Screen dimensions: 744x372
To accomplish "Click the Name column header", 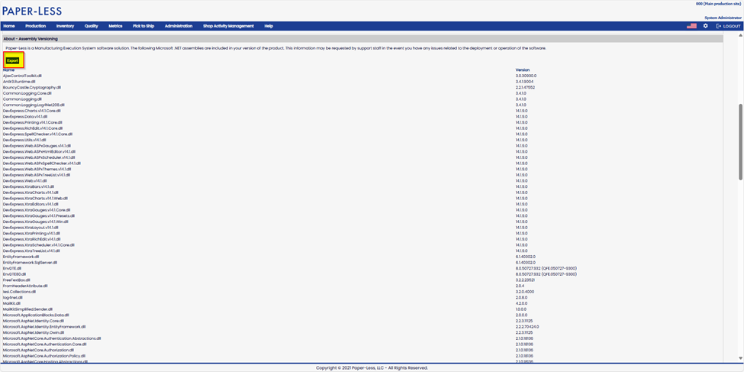I will [x=8, y=70].
